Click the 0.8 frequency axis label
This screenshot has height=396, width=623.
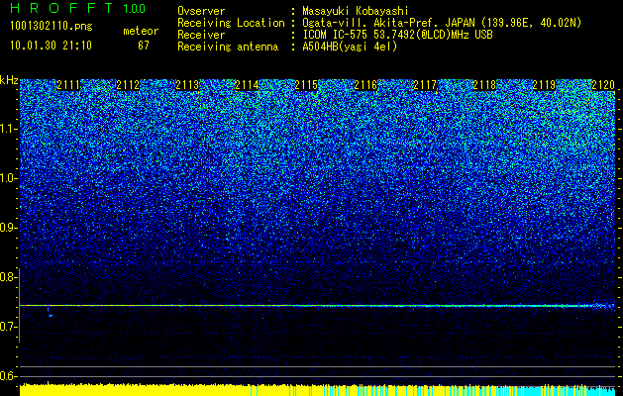[x=9, y=277]
